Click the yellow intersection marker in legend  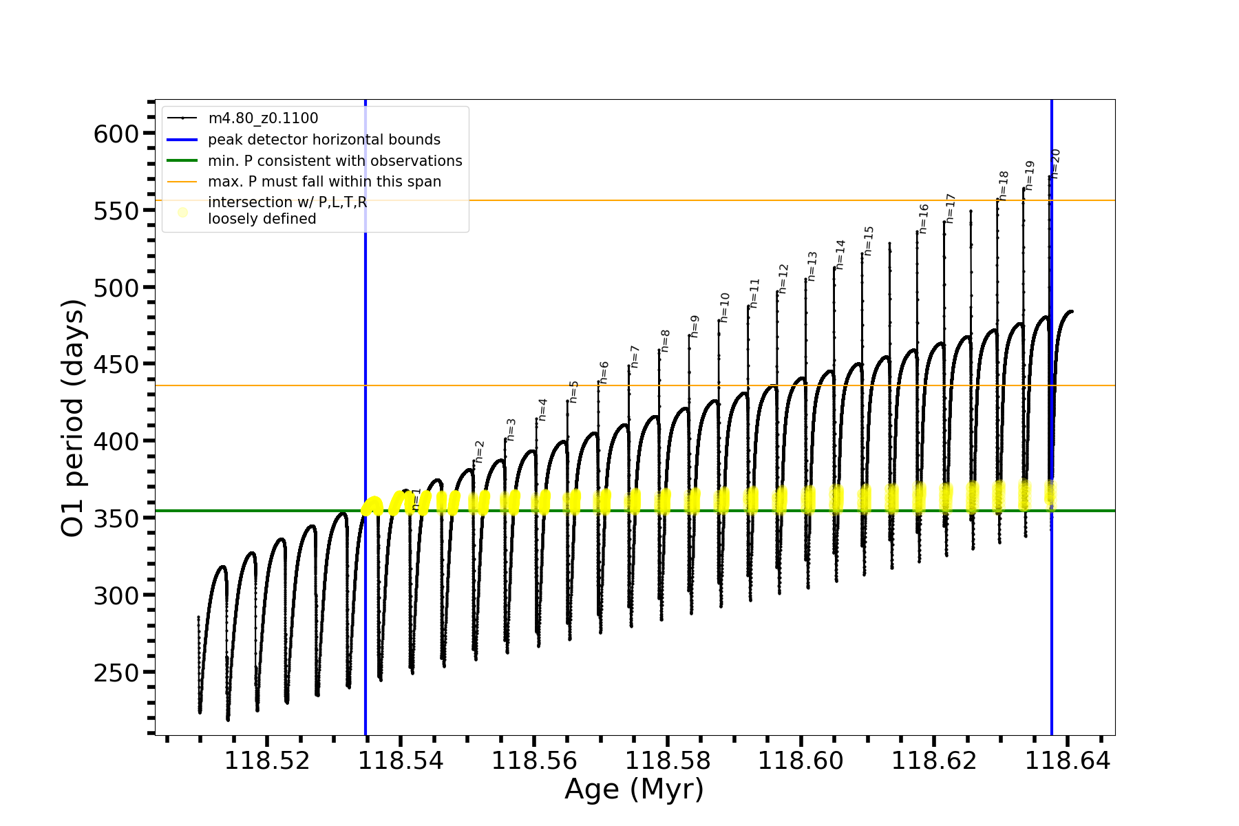point(182,213)
